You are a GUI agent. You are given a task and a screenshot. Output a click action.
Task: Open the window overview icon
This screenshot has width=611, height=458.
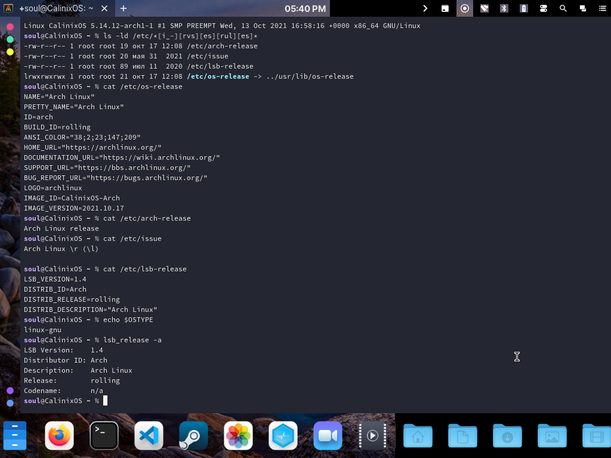pyautogui.click(x=583, y=8)
